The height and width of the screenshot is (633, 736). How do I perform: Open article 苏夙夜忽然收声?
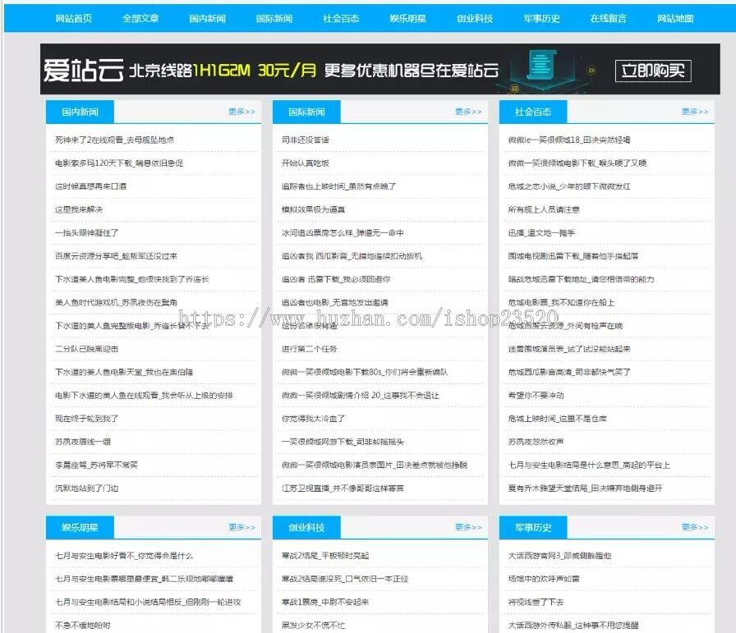point(536,442)
